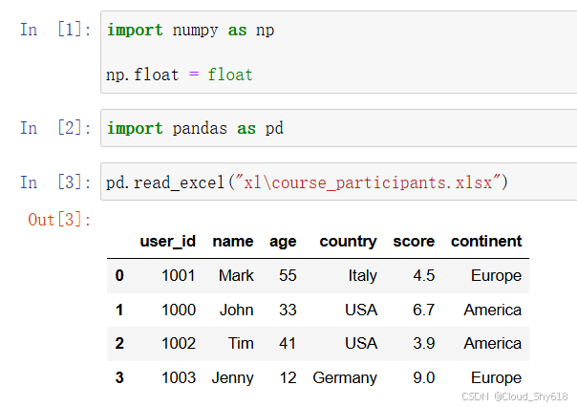
Task: Click the age cell 33
Action: 288,310
